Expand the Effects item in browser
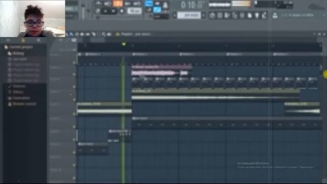The width and height of the screenshot is (327, 184). coord(16,92)
